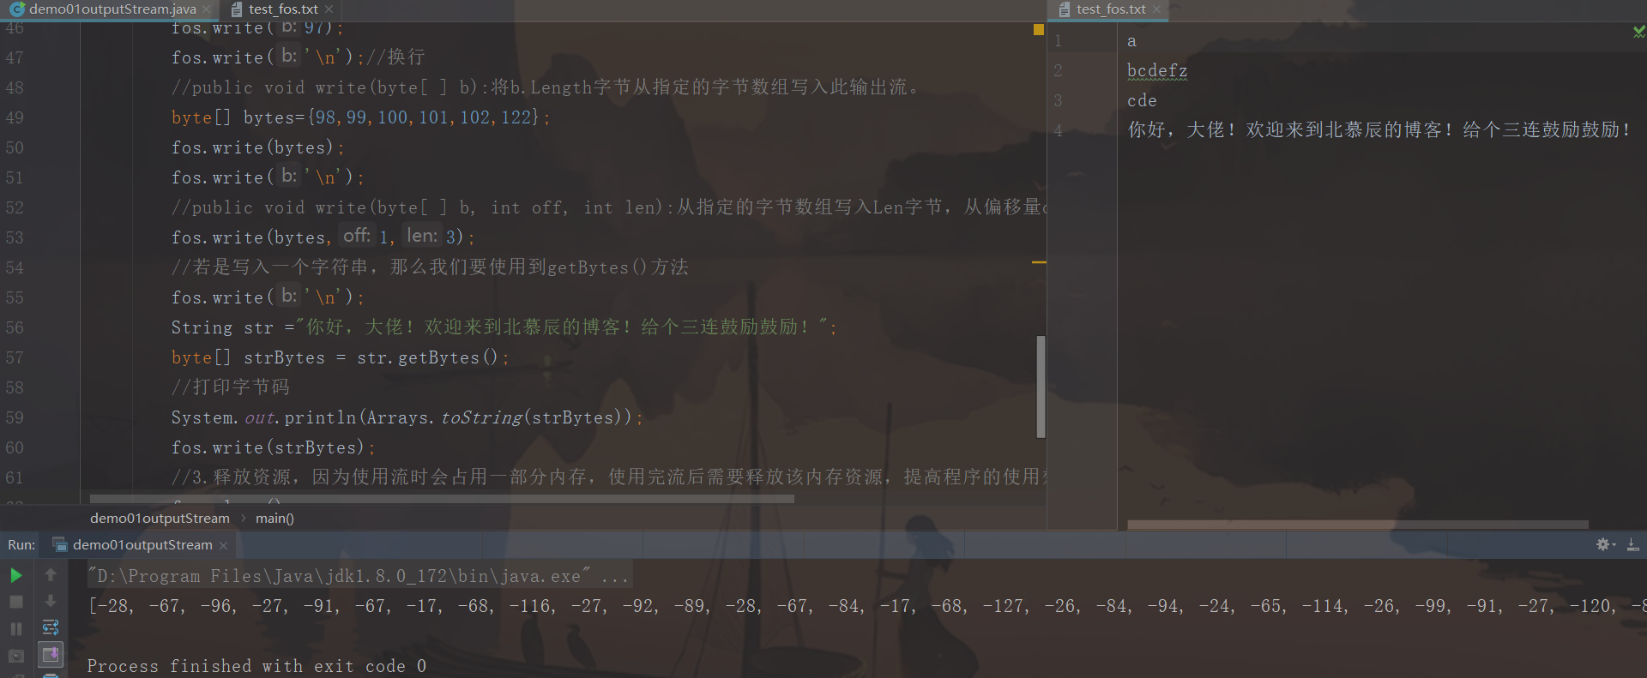The height and width of the screenshot is (678, 1647).
Task: Click 'Process finished with exit code 0'
Action: 256,666
